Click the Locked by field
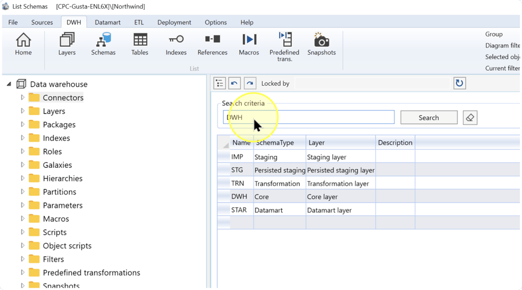Image resolution: width=522 pixels, height=290 pixels. pos(372,83)
